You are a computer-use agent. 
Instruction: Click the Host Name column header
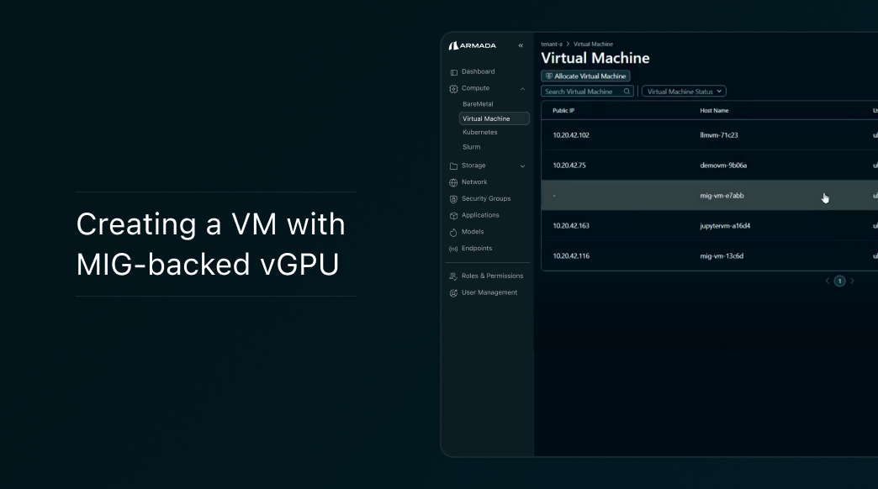(x=714, y=111)
